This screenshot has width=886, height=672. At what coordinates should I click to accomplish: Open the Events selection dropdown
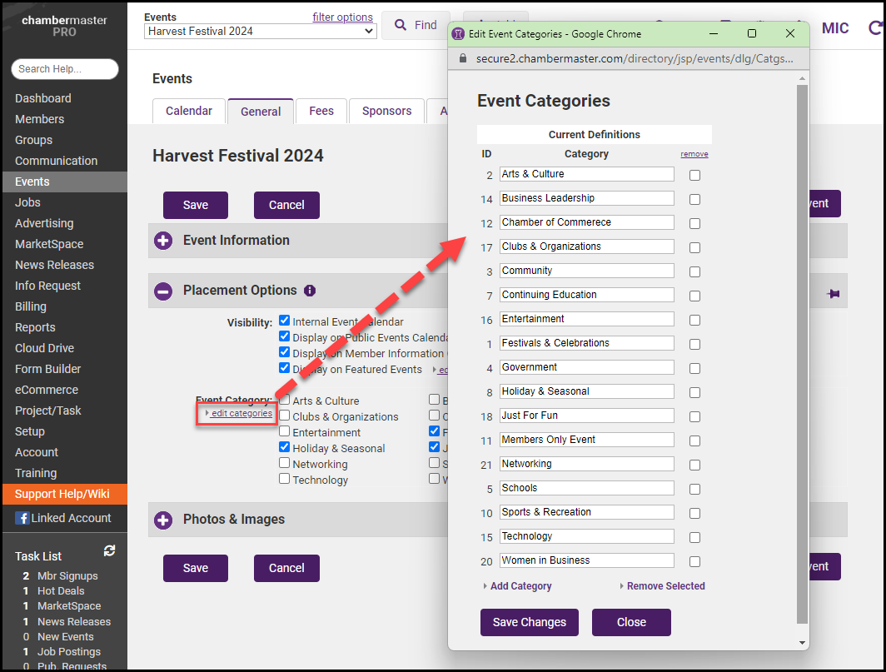click(x=261, y=31)
